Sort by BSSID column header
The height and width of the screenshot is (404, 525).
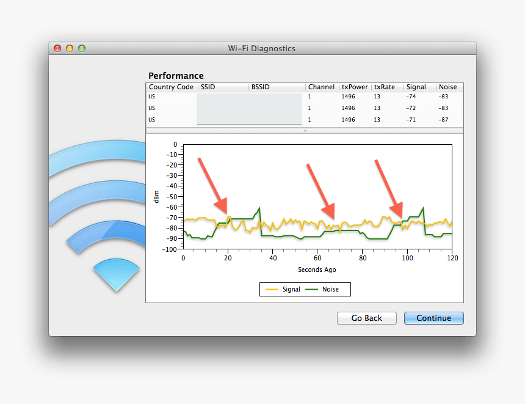click(277, 87)
